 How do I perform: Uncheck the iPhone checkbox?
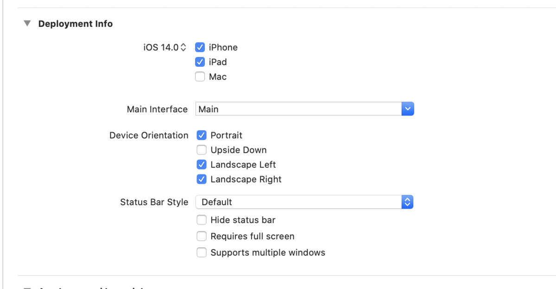pyautogui.click(x=200, y=47)
